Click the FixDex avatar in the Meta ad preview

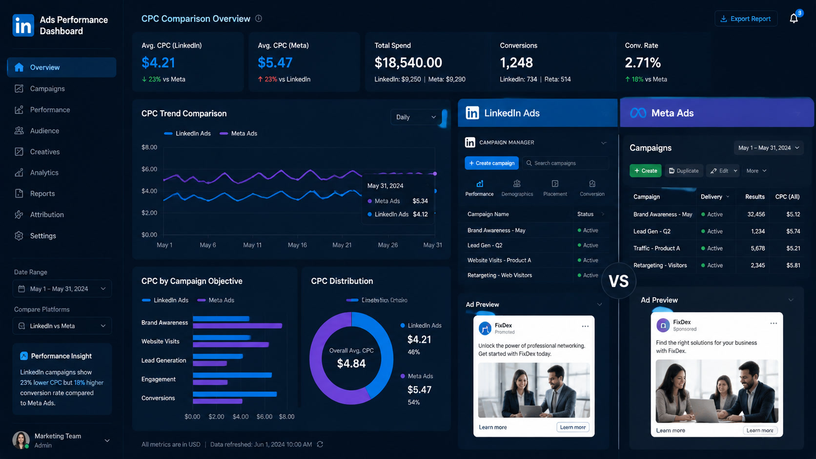click(663, 325)
